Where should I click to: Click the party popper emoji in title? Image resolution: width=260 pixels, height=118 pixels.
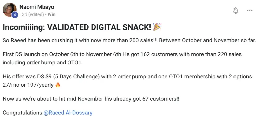(157, 27)
